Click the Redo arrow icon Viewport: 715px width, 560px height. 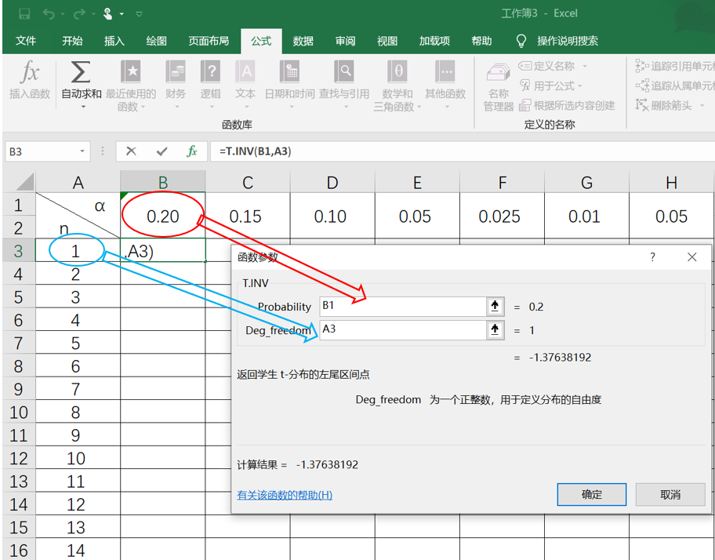(79, 13)
